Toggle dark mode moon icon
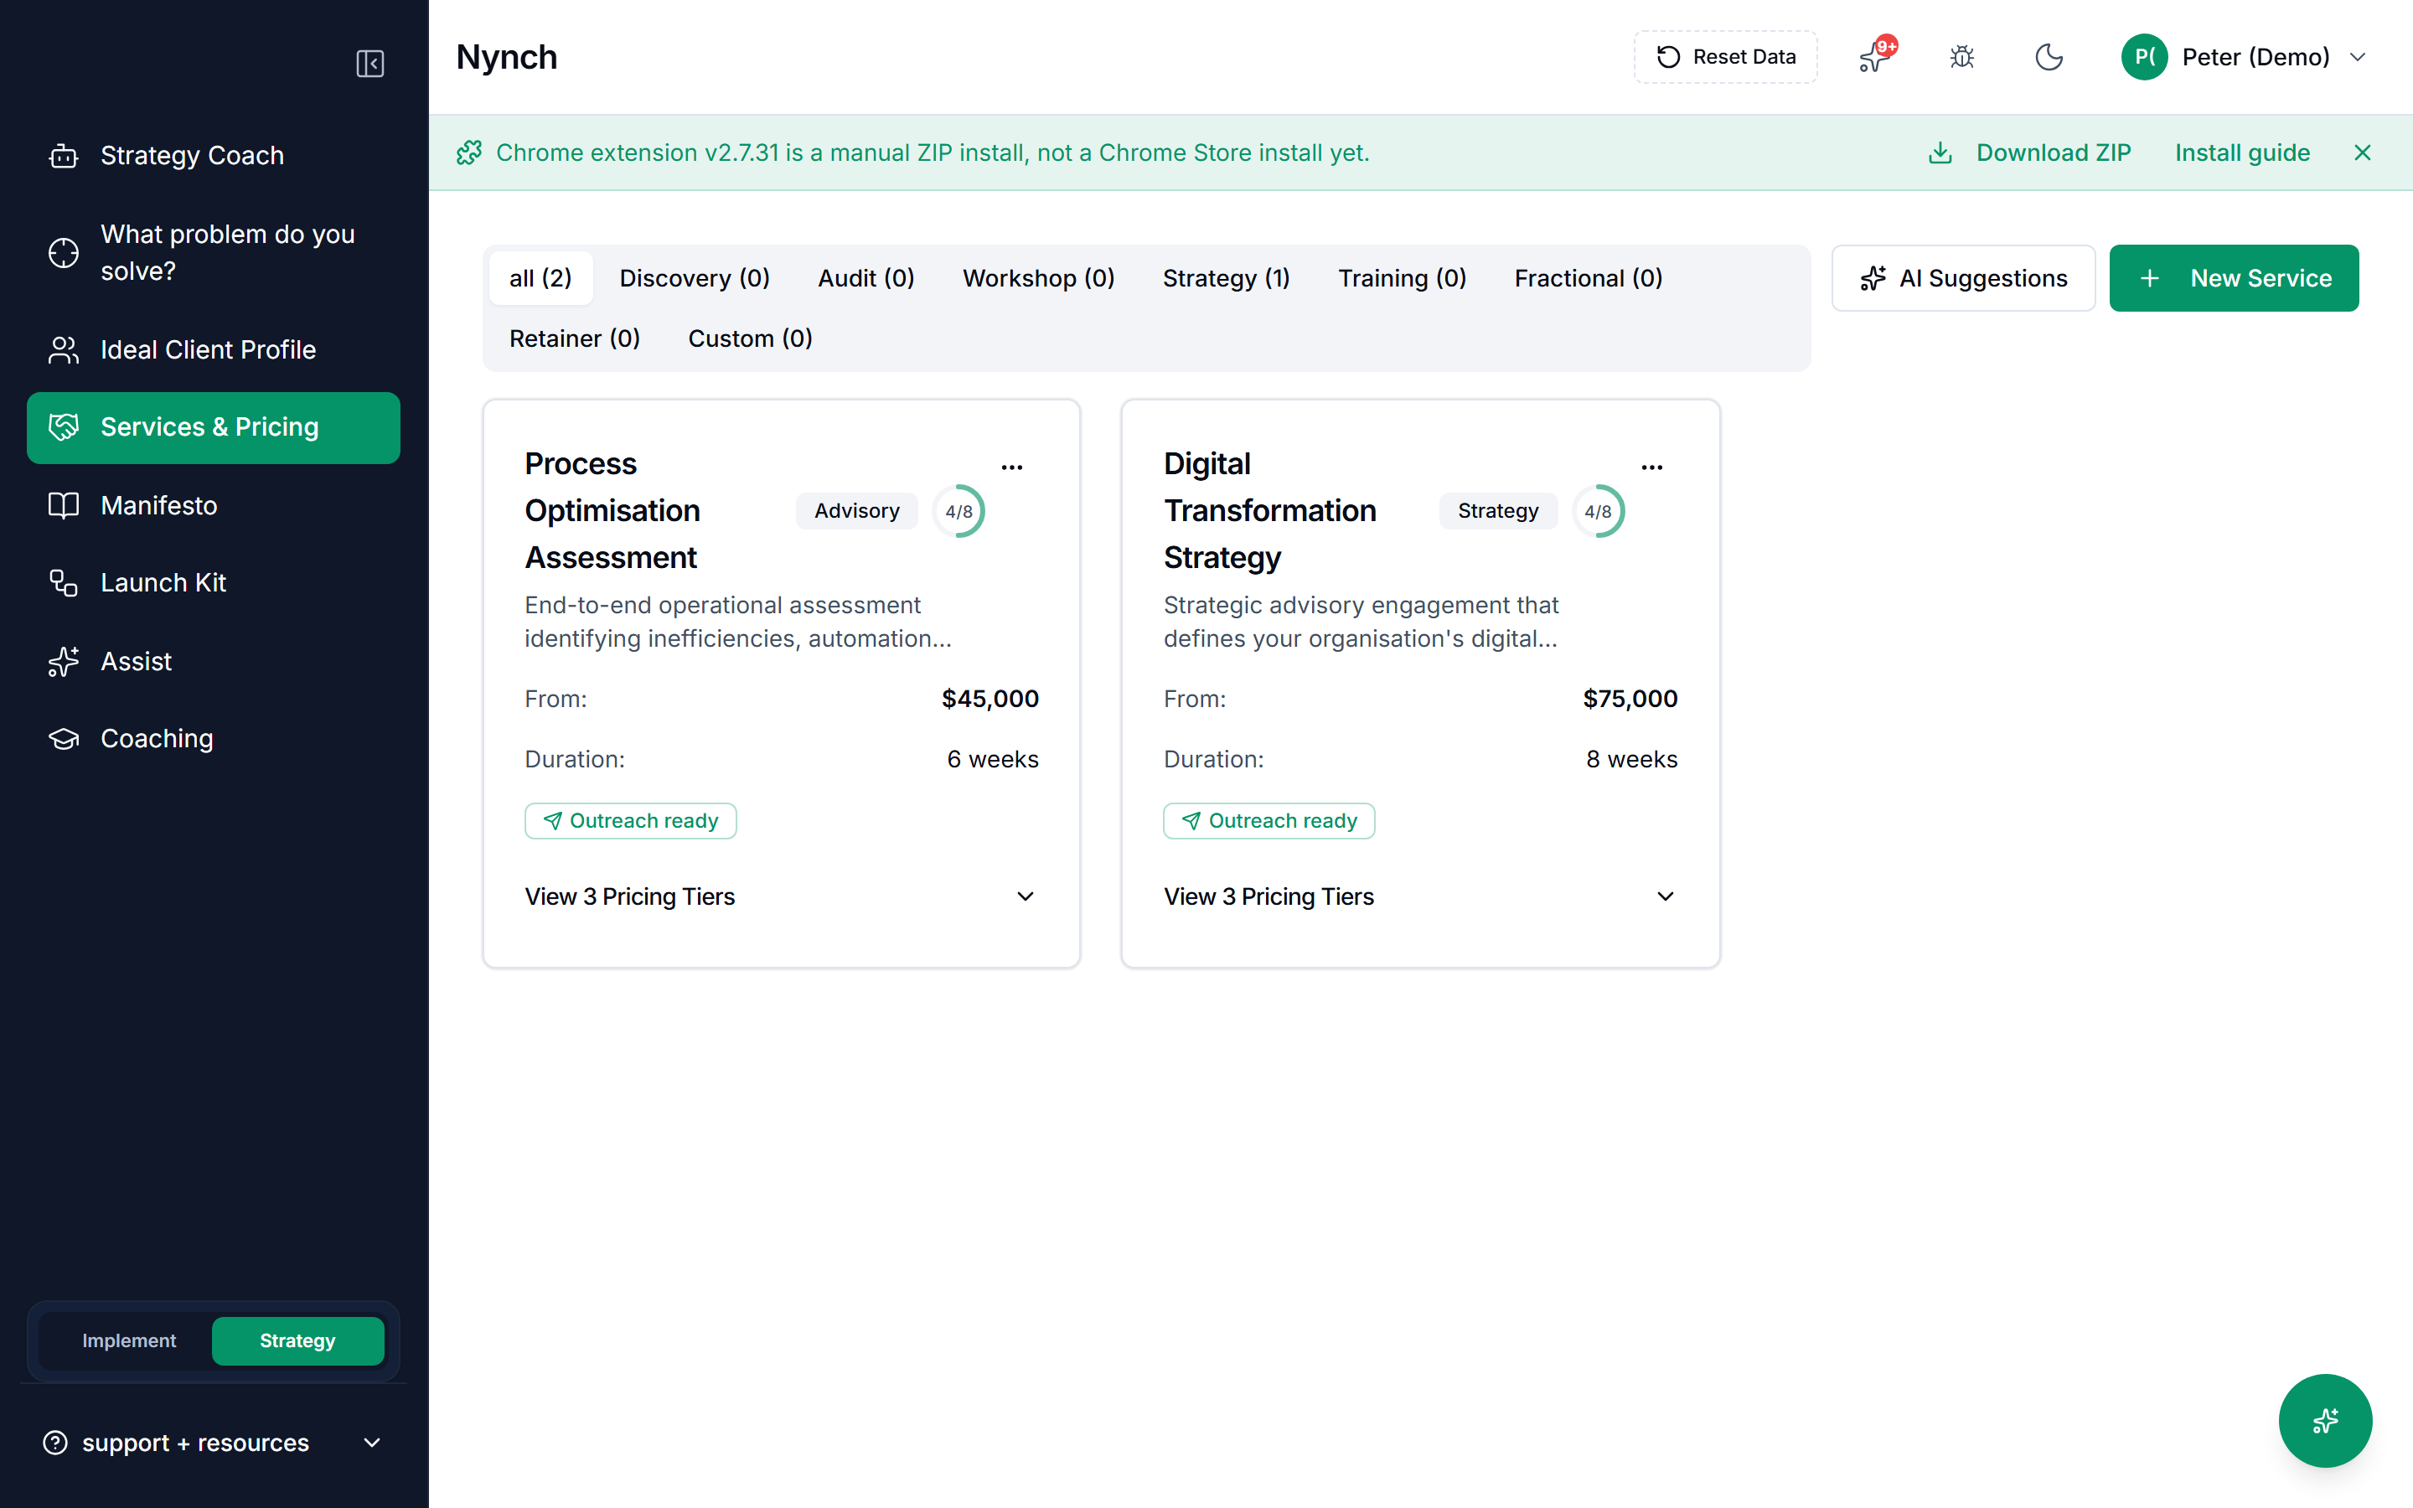 pos(2049,57)
